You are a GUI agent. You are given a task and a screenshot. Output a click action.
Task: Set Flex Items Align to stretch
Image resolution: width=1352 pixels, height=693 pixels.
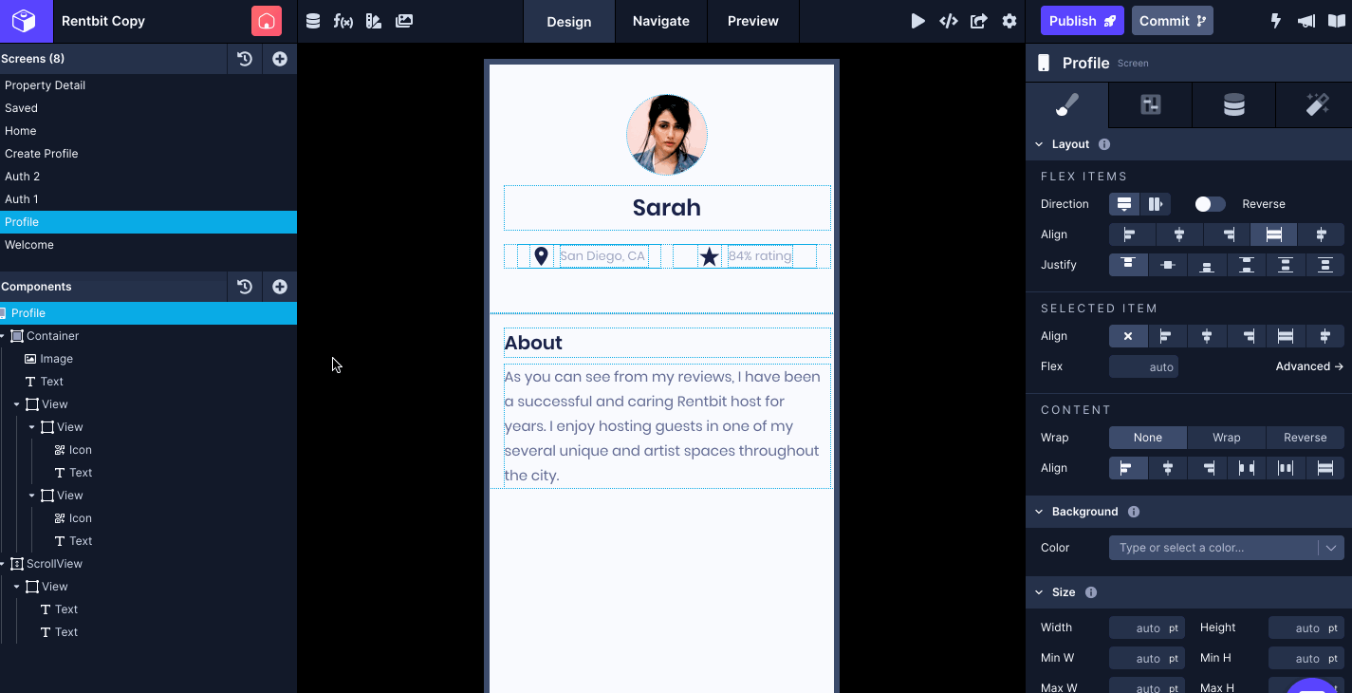click(x=1274, y=234)
